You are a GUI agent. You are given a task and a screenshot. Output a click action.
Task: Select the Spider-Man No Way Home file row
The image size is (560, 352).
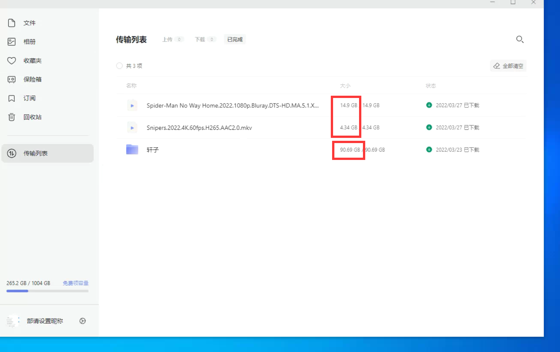[x=232, y=105]
